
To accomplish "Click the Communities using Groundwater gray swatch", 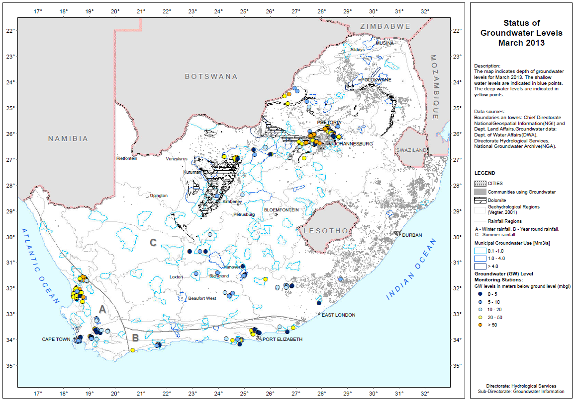I will [x=481, y=192].
